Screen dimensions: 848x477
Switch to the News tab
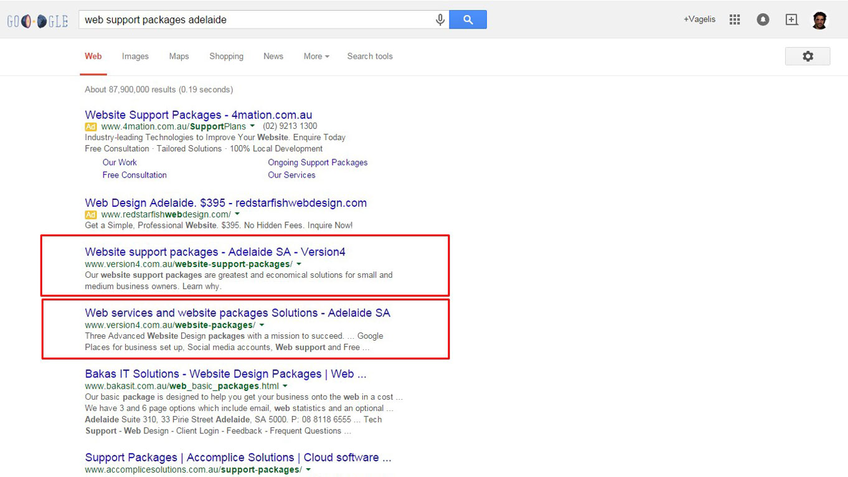click(x=273, y=56)
